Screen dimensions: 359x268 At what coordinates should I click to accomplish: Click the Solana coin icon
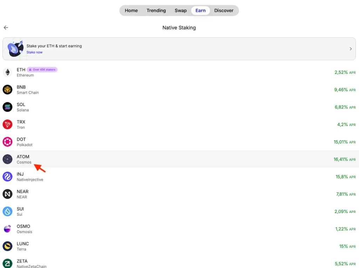pyautogui.click(x=7, y=107)
